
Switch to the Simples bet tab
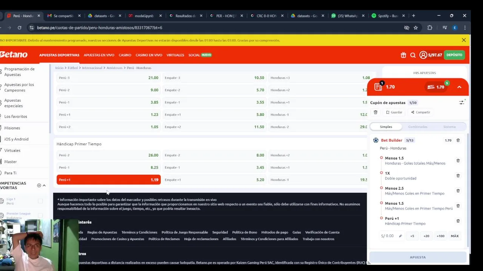click(386, 127)
